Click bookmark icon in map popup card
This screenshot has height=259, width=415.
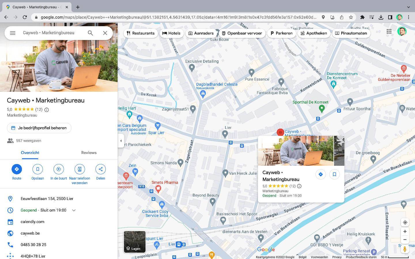[x=334, y=174]
